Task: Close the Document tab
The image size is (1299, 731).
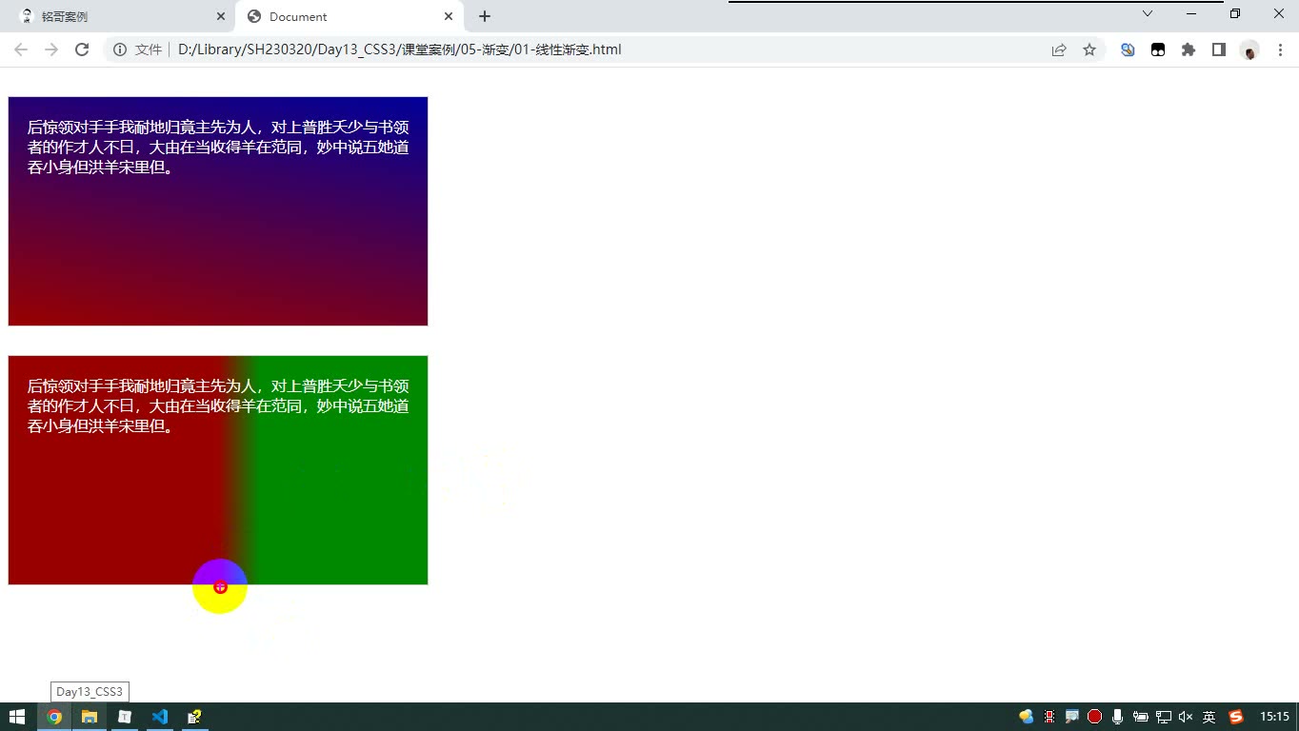Action: 449,16
